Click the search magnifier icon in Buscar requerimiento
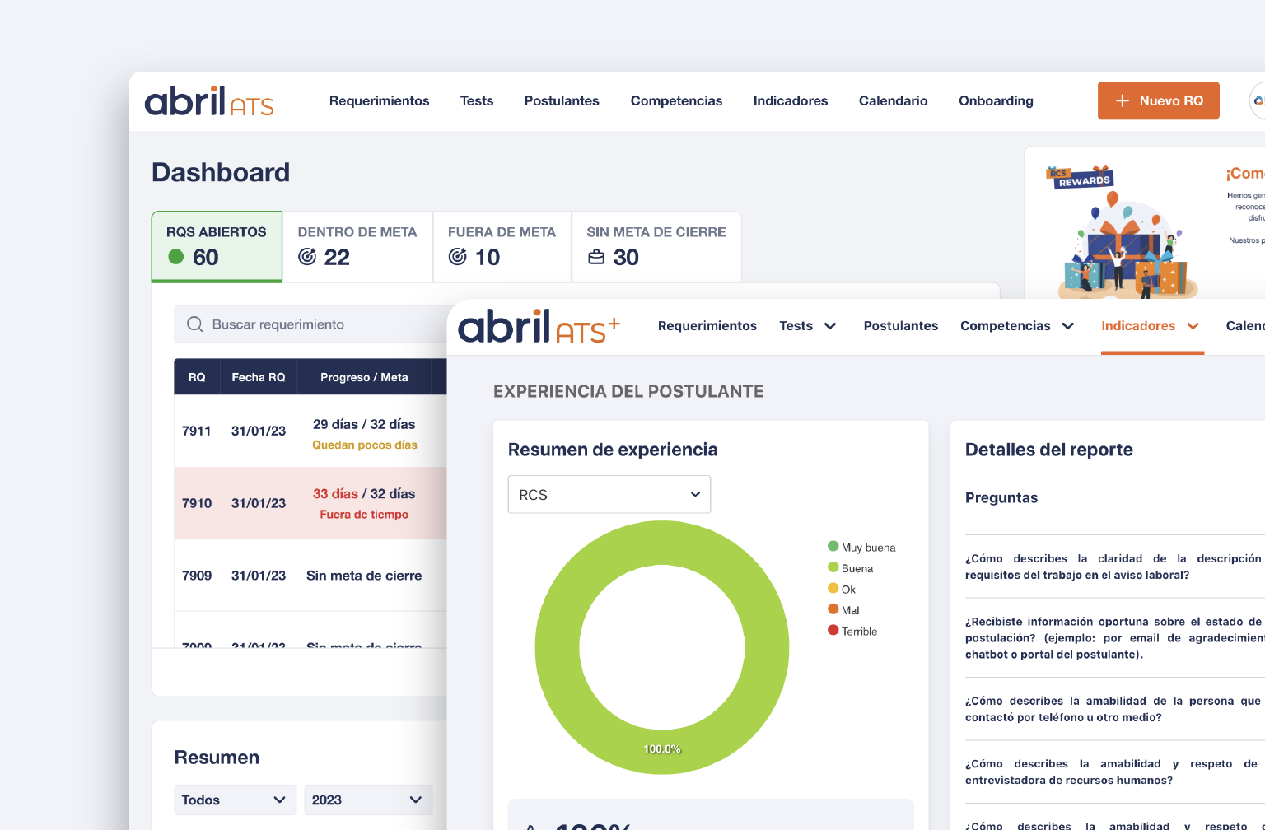 (x=194, y=324)
